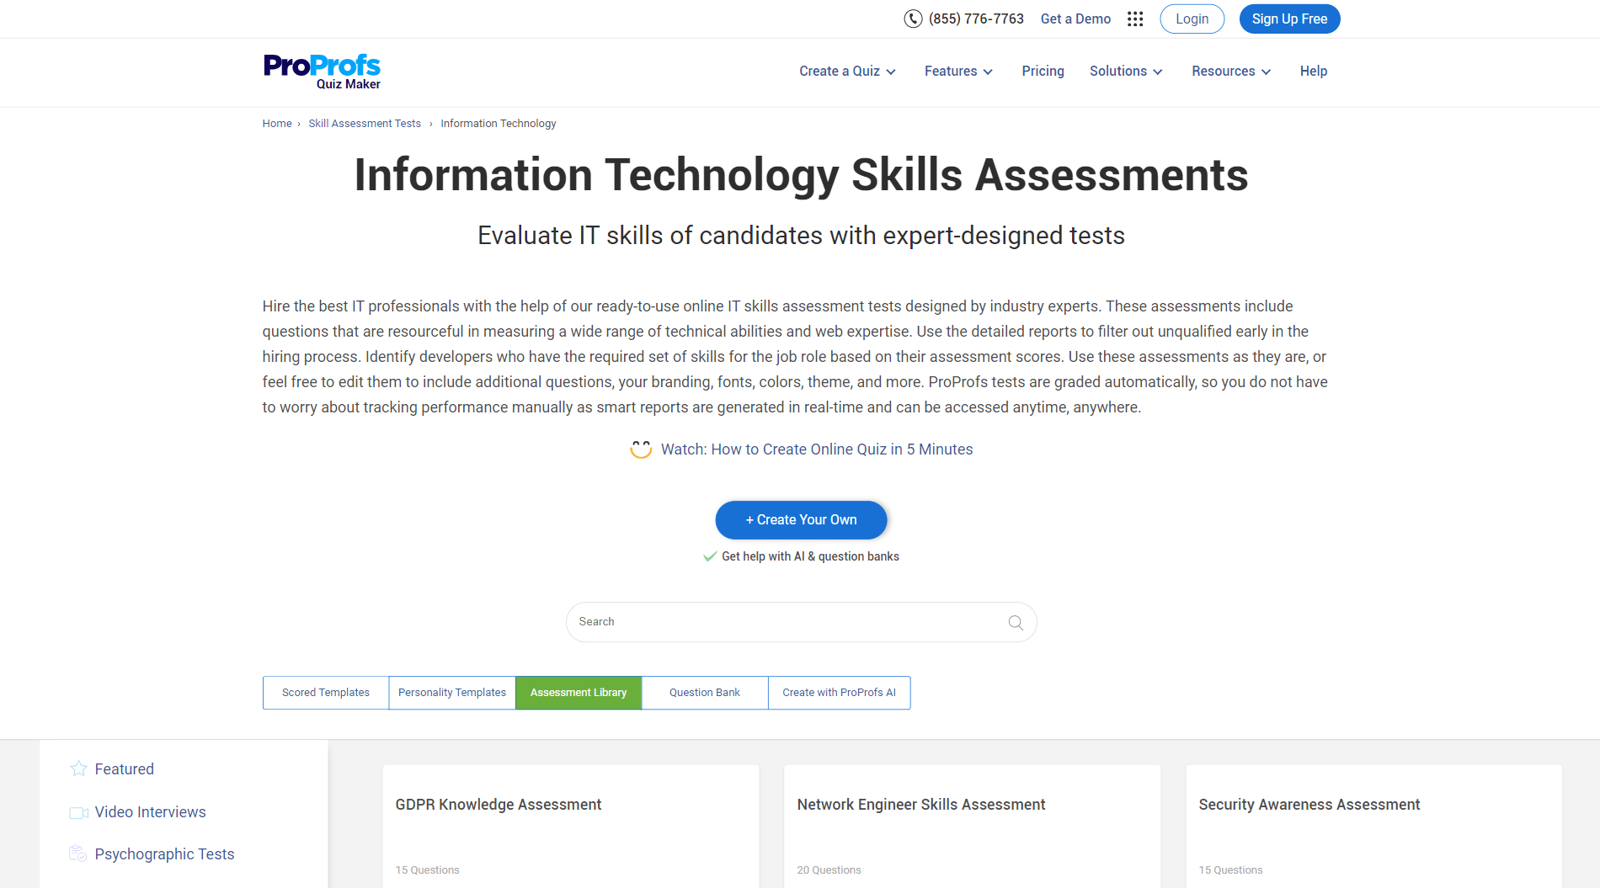Expand the Create a Quiz dropdown
1600x888 pixels.
(847, 72)
